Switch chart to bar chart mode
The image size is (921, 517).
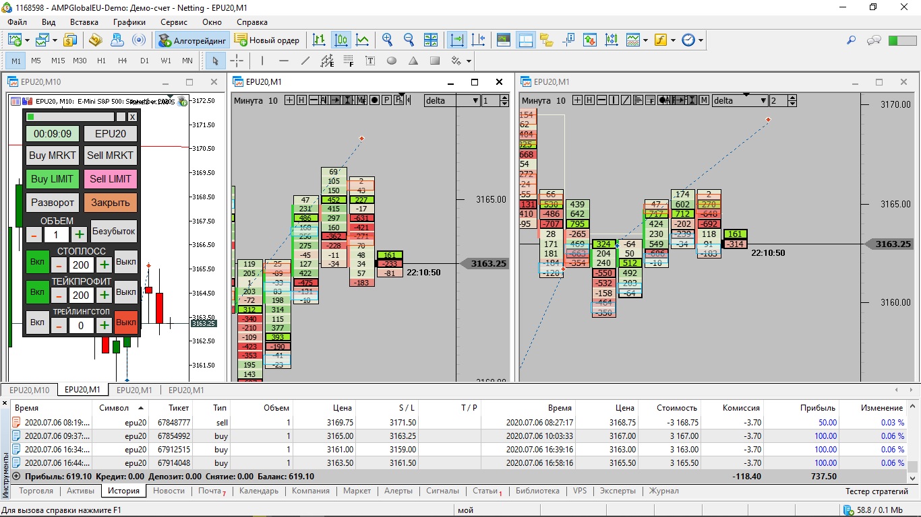click(x=320, y=40)
